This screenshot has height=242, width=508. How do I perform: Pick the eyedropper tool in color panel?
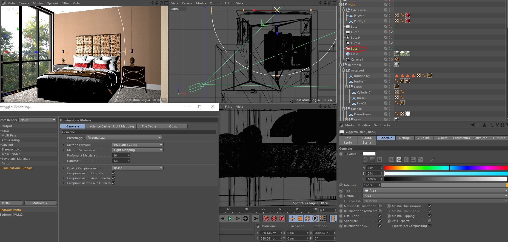(432, 160)
